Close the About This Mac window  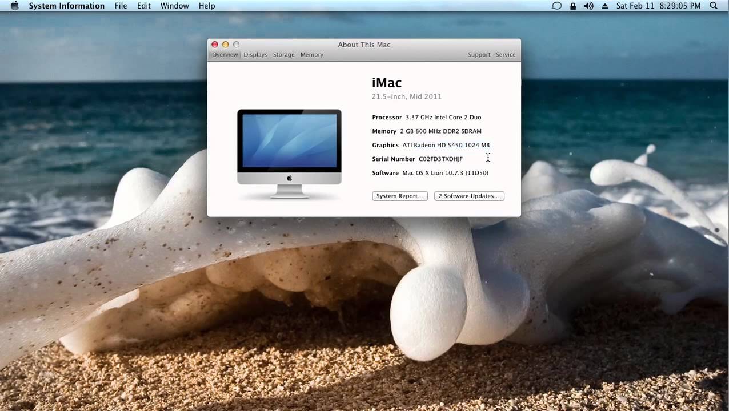click(215, 45)
